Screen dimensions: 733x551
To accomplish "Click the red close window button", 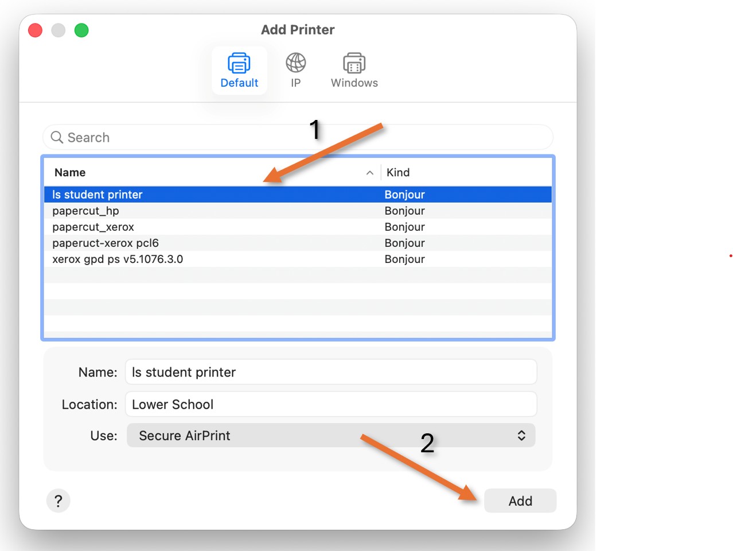I will point(36,30).
